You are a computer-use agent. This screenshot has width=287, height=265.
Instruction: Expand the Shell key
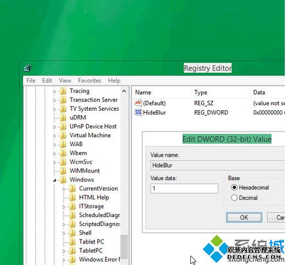[64, 234]
